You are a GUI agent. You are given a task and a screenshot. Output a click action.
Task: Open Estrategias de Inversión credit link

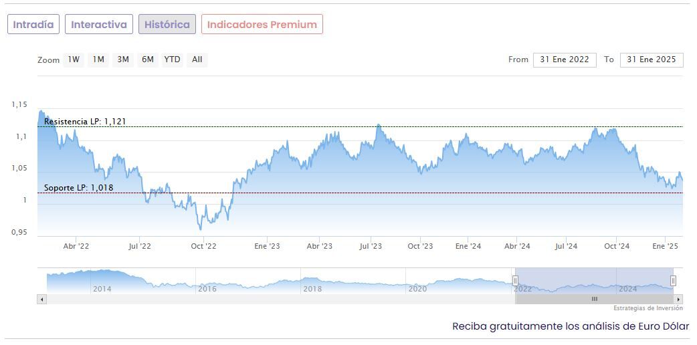click(x=648, y=308)
